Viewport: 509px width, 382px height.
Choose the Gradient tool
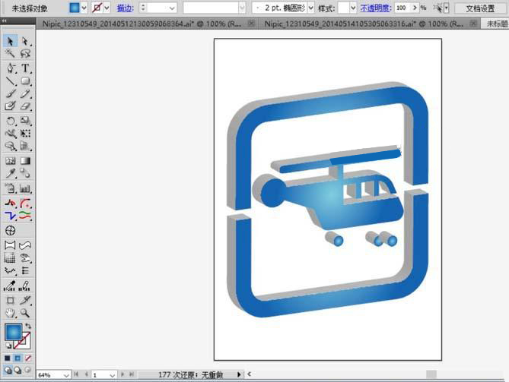25,161
